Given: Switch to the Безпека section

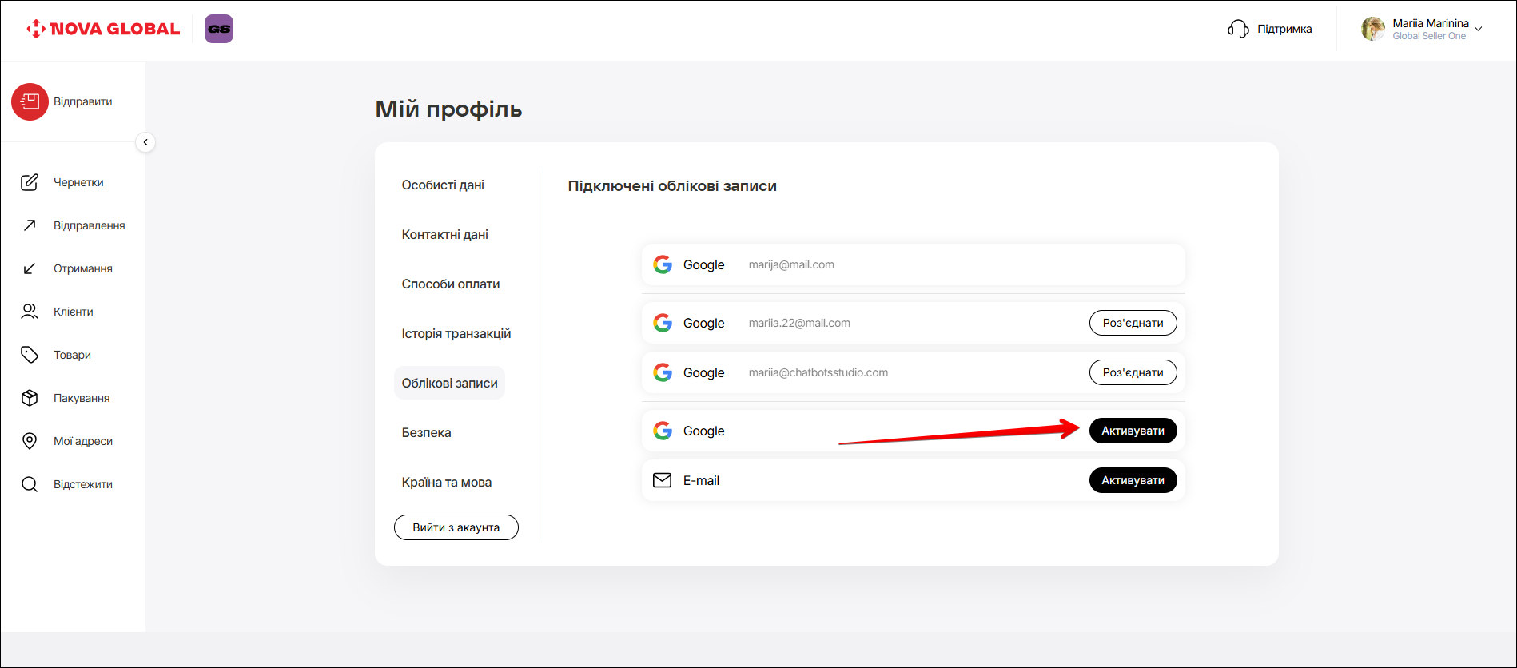Looking at the screenshot, I should pyautogui.click(x=426, y=432).
